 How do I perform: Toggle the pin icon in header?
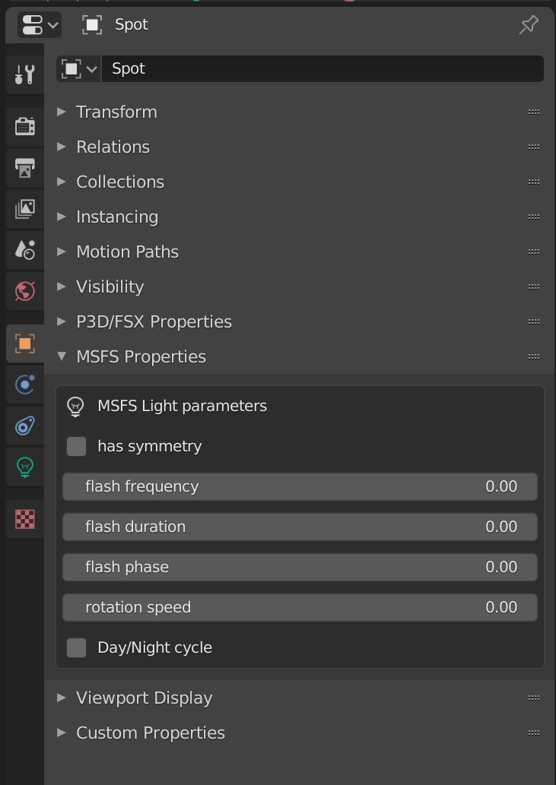click(x=528, y=25)
